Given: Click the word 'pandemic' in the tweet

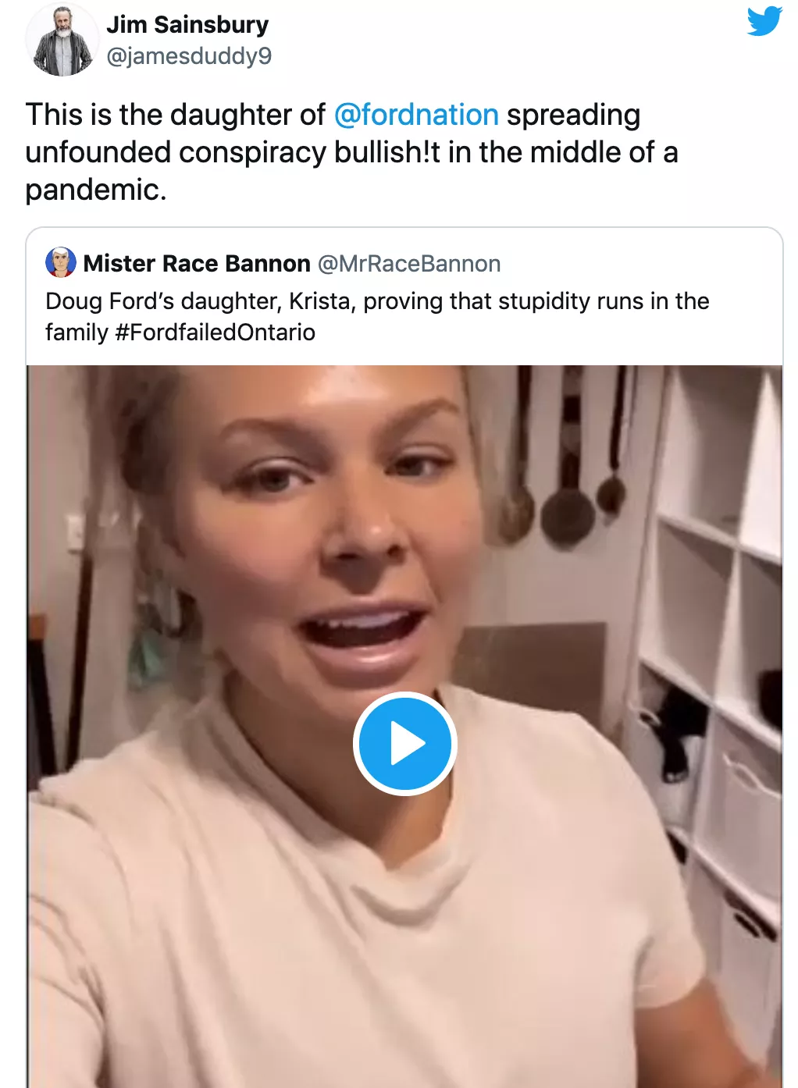Looking at the screenshot, I should 95,190.
